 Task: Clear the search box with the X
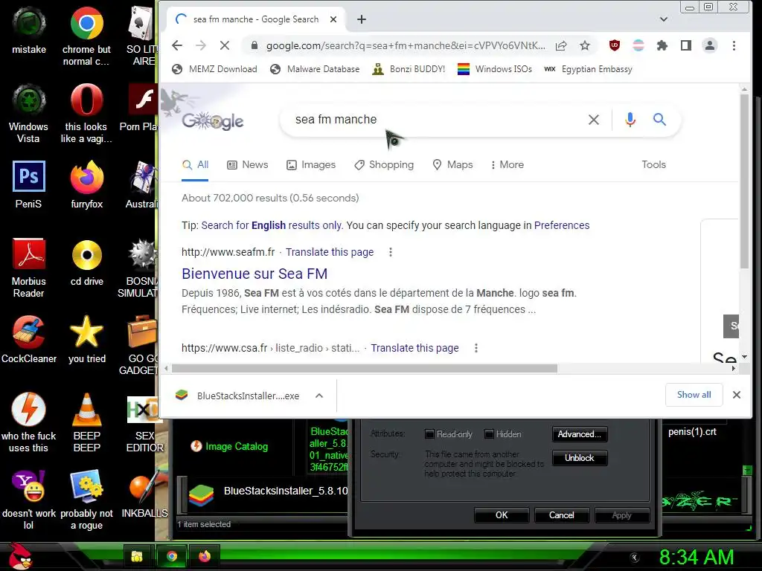[x=593, y=120]
